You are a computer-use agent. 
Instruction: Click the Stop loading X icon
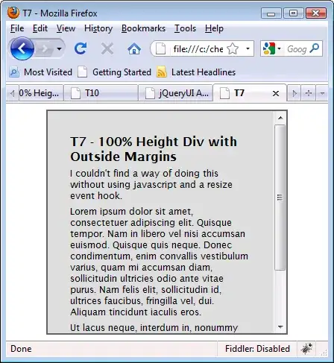(107, 48)
